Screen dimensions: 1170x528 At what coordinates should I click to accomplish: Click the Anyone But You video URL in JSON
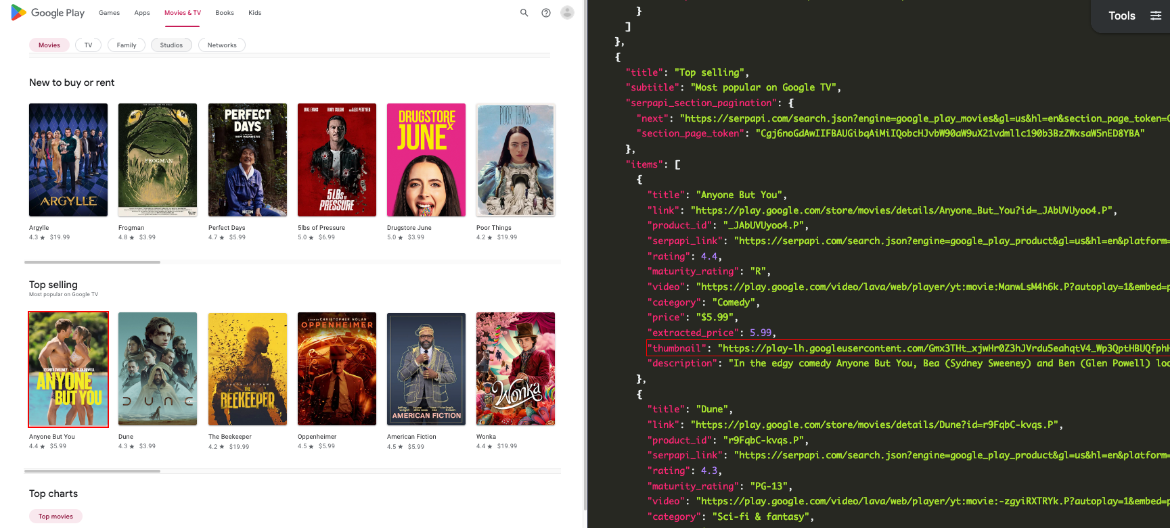click(932, 287)
